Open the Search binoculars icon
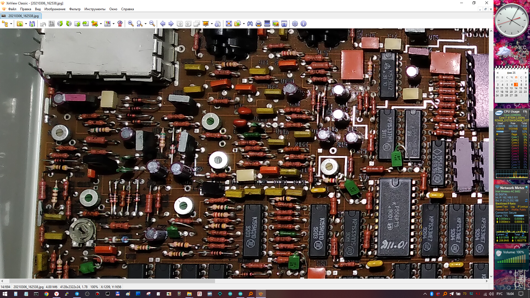Image resolution: width=530 pixels, height=298 pixels. tap(250, 24)
